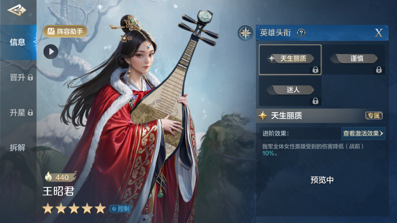Click the compass star emblem icon
397x223 pixels.
point(246,33)
